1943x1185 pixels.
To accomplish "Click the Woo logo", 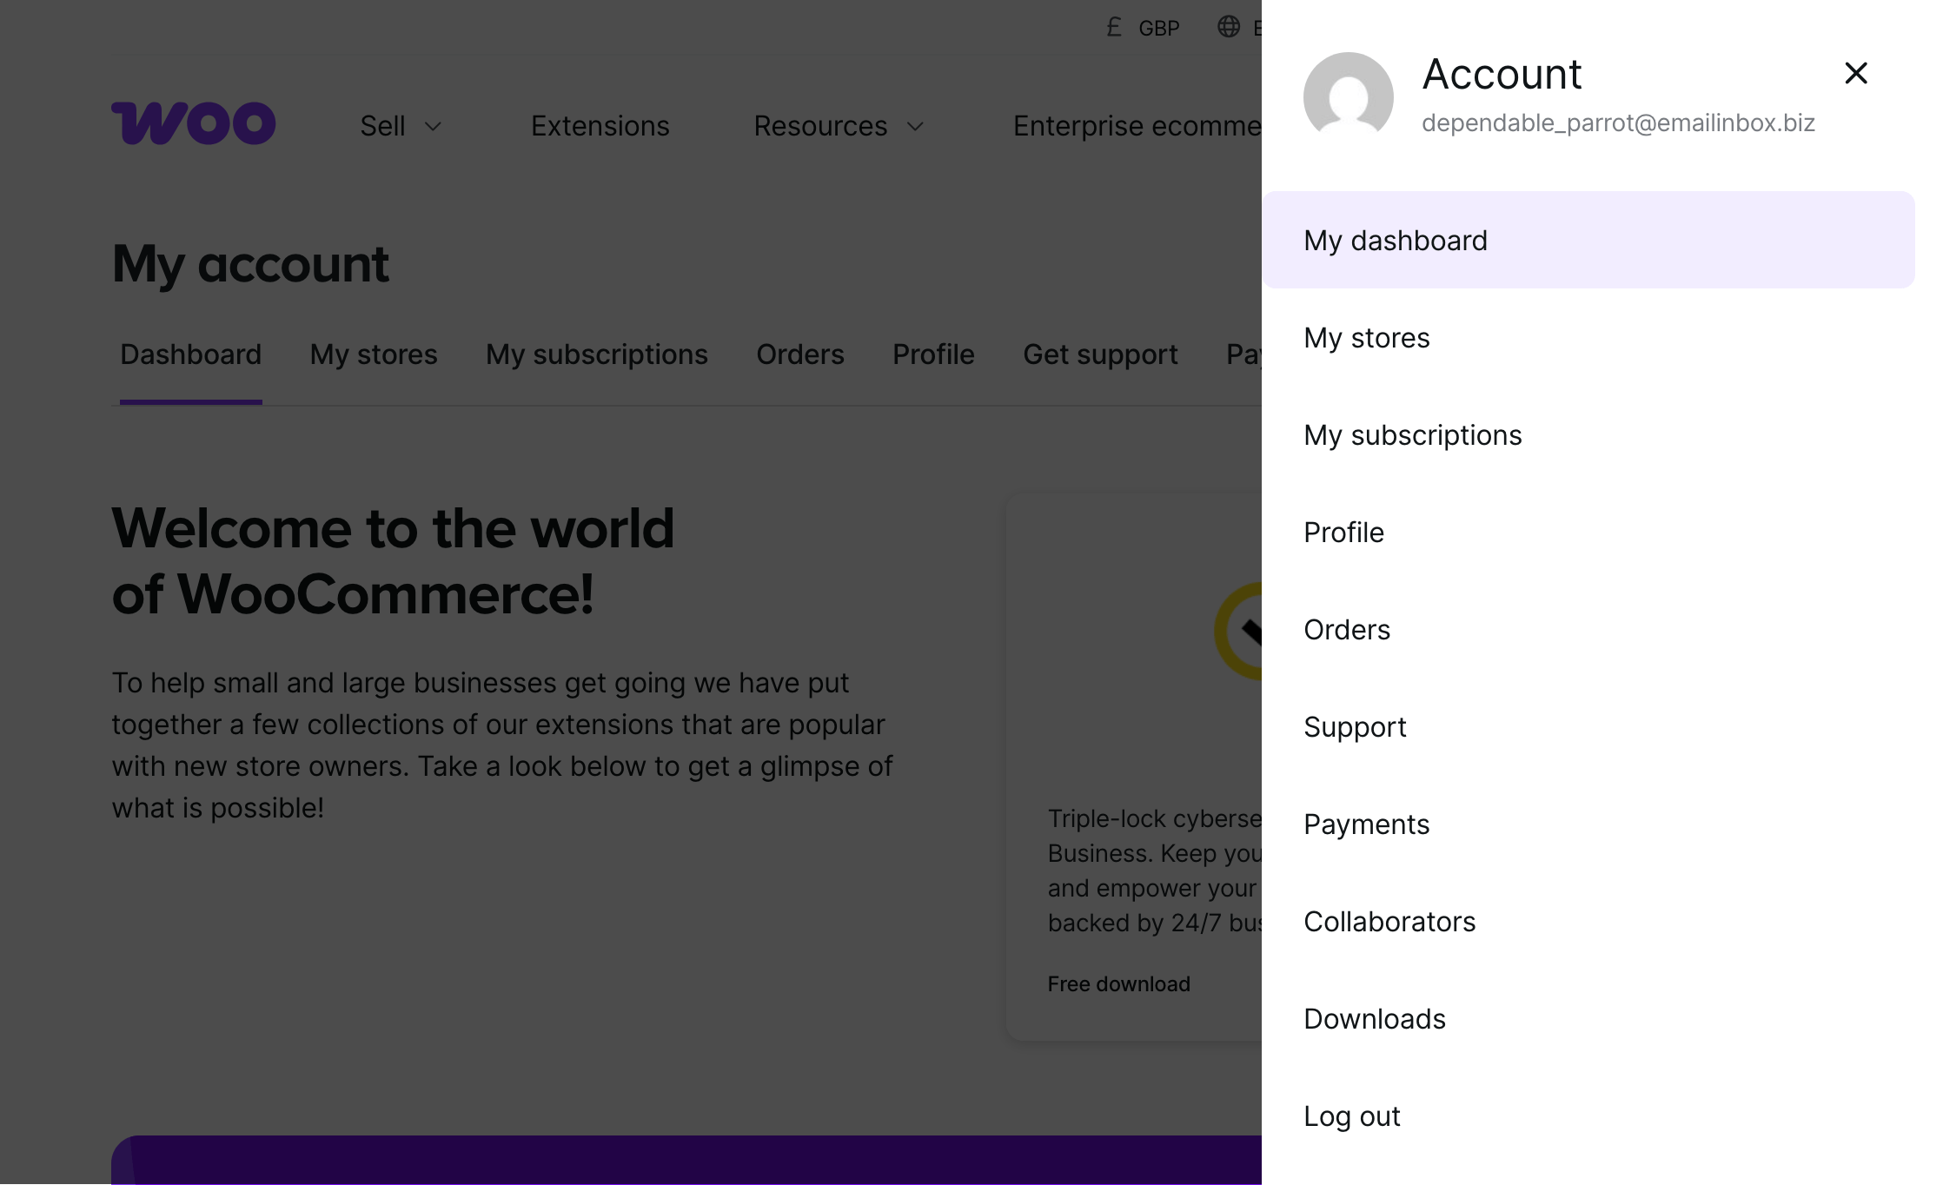I will tap(193, 123).
